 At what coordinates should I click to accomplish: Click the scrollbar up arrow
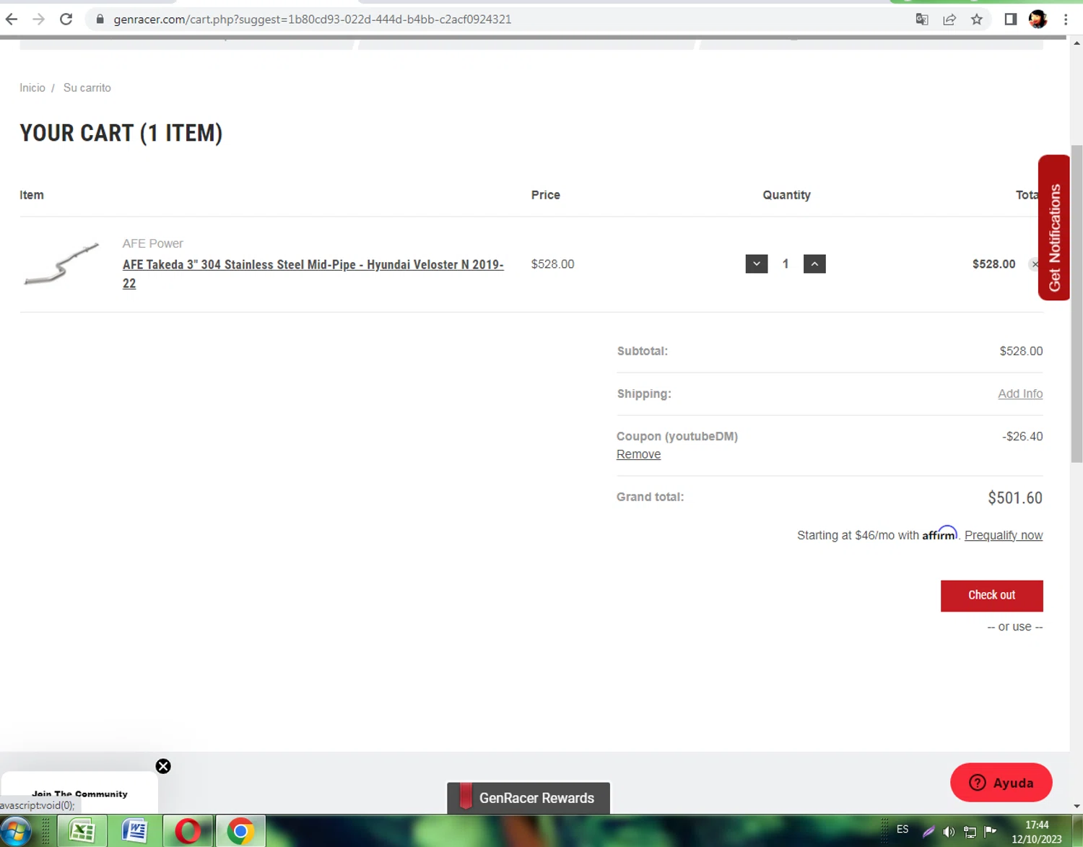click(1077, 43)
